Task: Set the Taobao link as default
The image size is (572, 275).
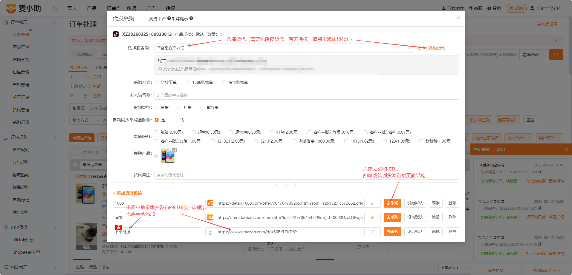Action: 415,217
